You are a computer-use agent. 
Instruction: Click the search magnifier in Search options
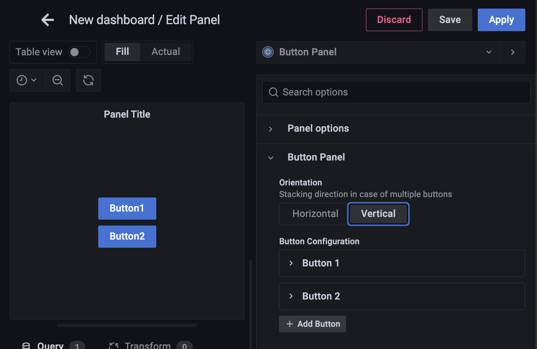click(273, 92)
